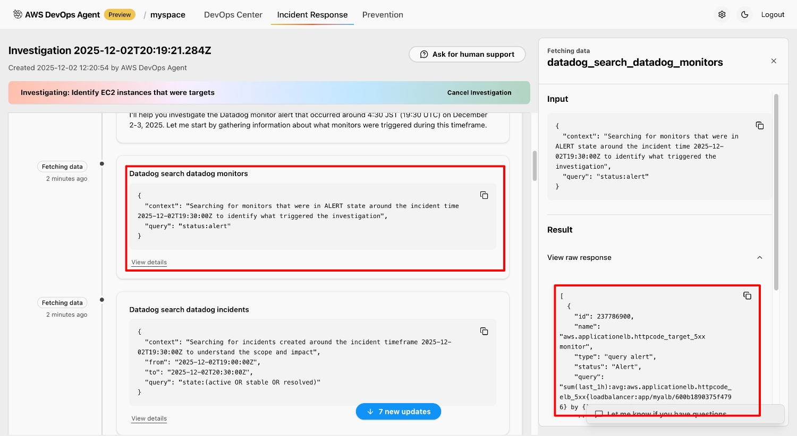Click the AWS DevOps Agent product name
The height and width of the screenshot is (436, 797).
[x=62, y=15]
